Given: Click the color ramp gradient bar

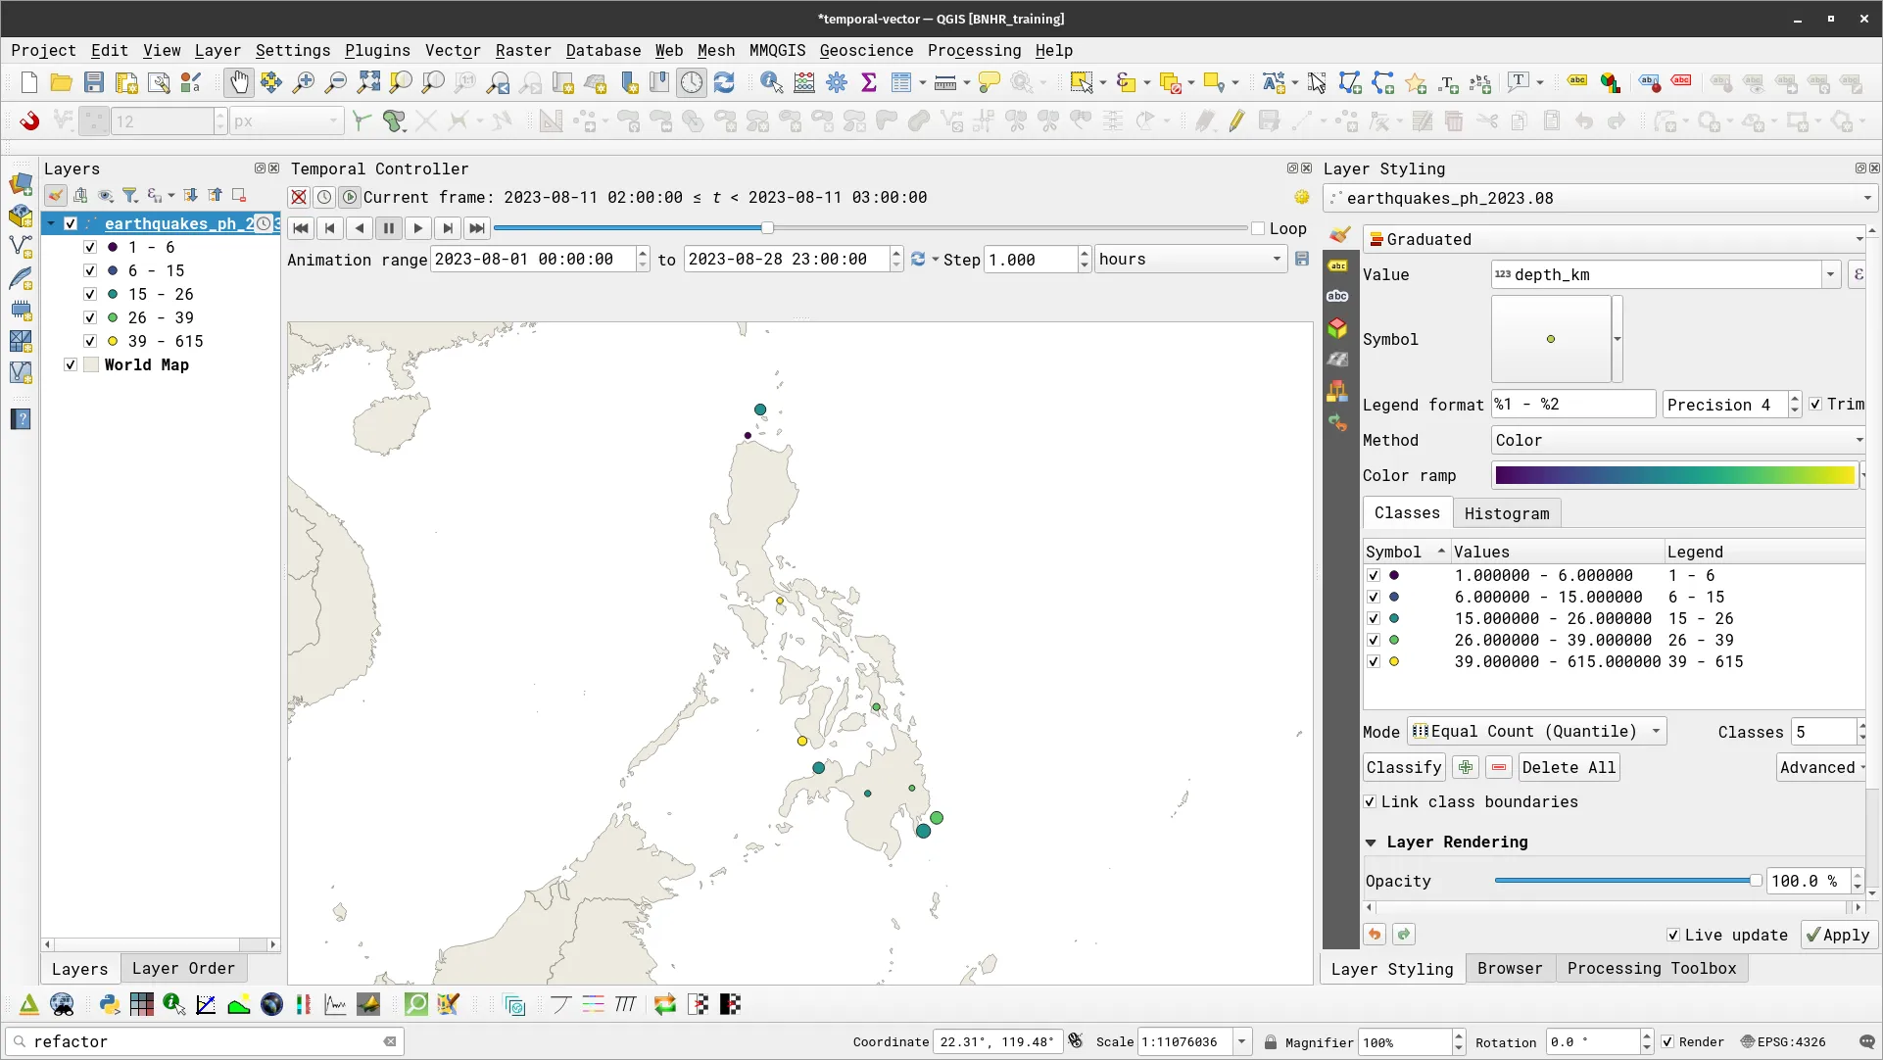Looking at the screenshot, I should [1673, 476].
